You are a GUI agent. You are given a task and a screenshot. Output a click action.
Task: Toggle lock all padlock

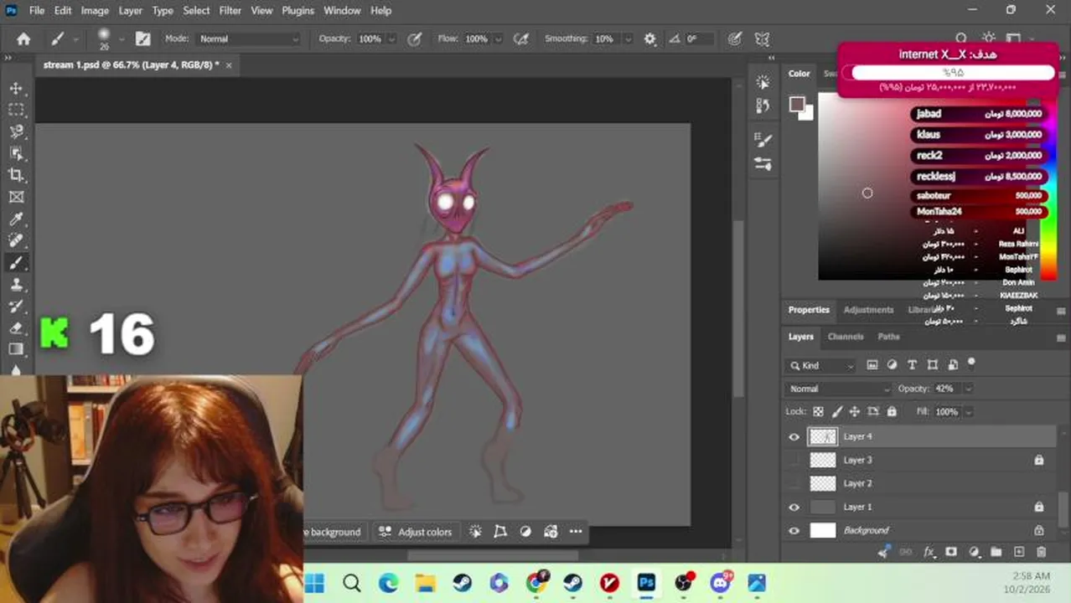pyautogui.click(x=892, y=412)
